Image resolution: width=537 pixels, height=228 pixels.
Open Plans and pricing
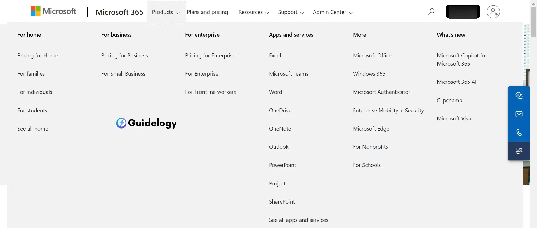208,12
